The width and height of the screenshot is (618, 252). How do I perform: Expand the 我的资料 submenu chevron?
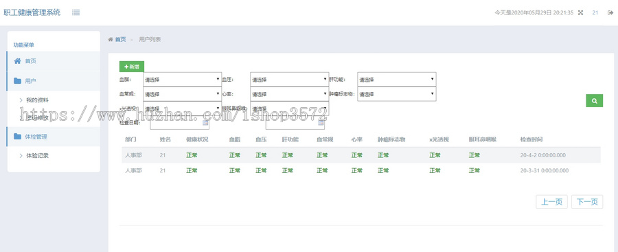tap(21, 100)
